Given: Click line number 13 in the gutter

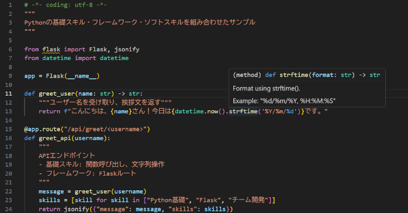Looking at the screenshot, I should click(9, 111).
